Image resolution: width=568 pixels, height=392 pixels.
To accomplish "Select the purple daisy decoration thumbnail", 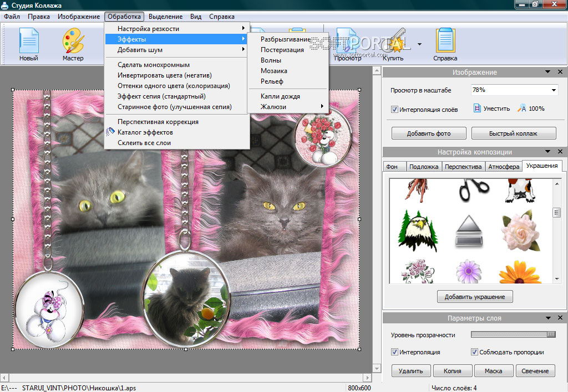I will (x=468, y=271).
